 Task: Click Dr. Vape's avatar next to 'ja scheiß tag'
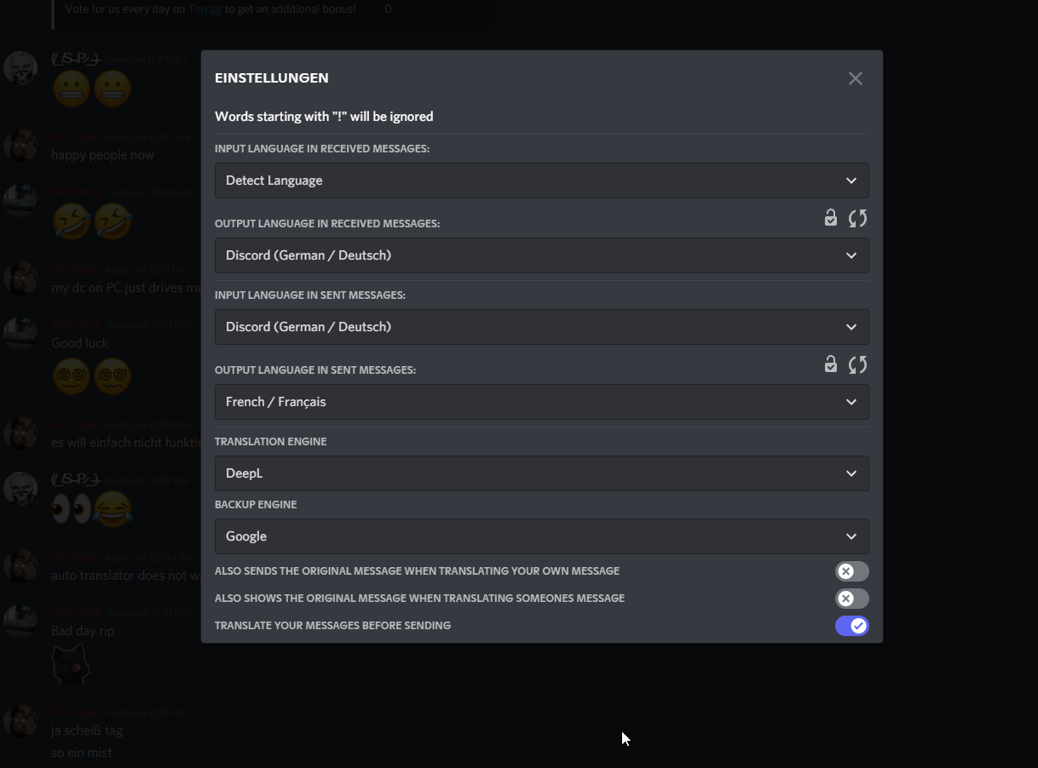pos(21,719)
